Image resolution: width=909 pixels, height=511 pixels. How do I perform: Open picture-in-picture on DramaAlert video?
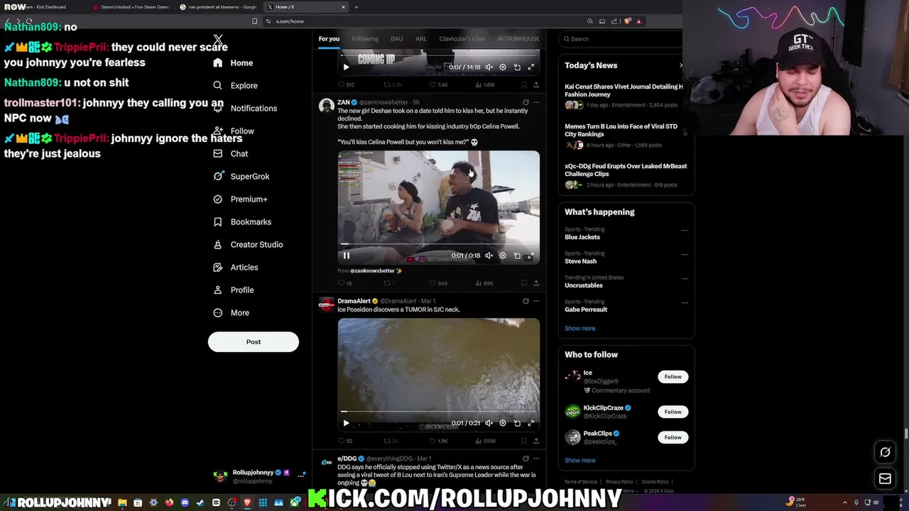(517, 423)
